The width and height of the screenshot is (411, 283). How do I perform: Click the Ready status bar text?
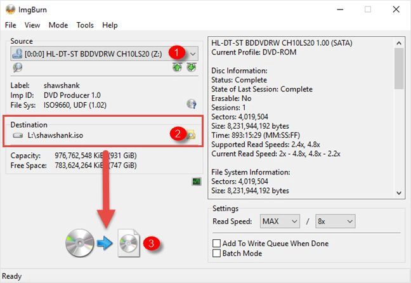12,276
